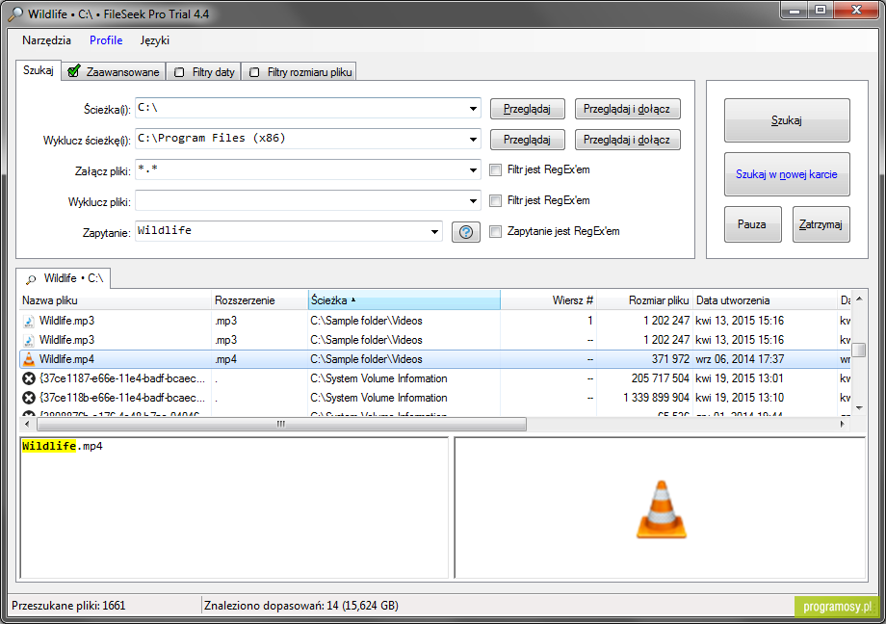
Task: Click the 205 717 504 file size cell
Action: [x=660, y=378]
